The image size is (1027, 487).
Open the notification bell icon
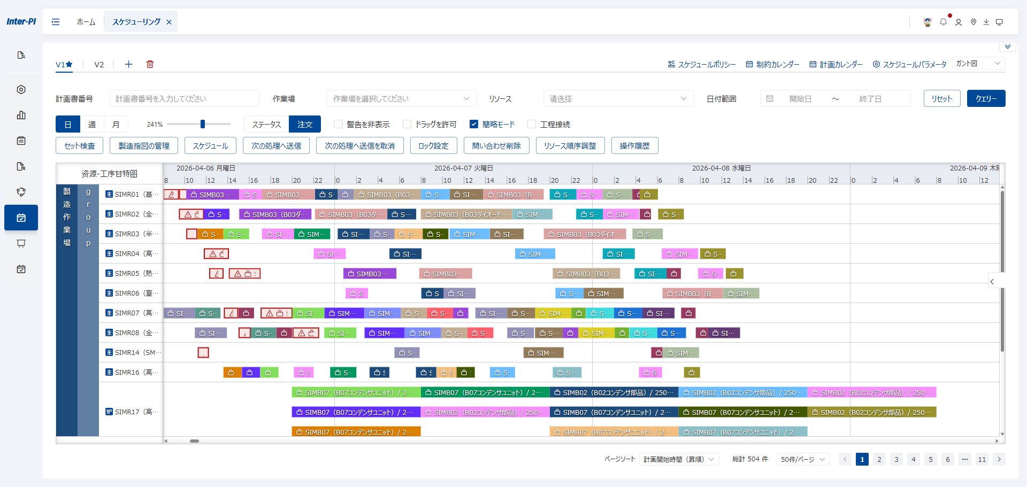[x=943, y=22]
